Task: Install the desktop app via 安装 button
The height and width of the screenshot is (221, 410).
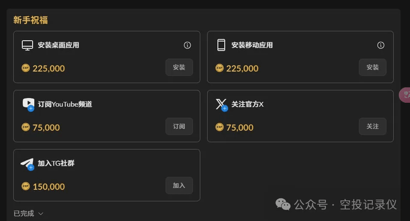Action: pyautogui.click(x=179, y=67)
